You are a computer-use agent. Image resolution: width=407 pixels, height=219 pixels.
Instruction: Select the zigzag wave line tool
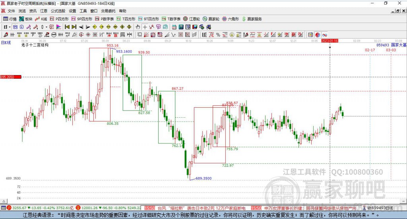click(173, 35)
